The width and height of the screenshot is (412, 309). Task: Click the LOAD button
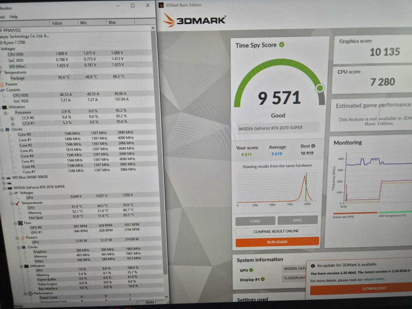coord(255,221)
